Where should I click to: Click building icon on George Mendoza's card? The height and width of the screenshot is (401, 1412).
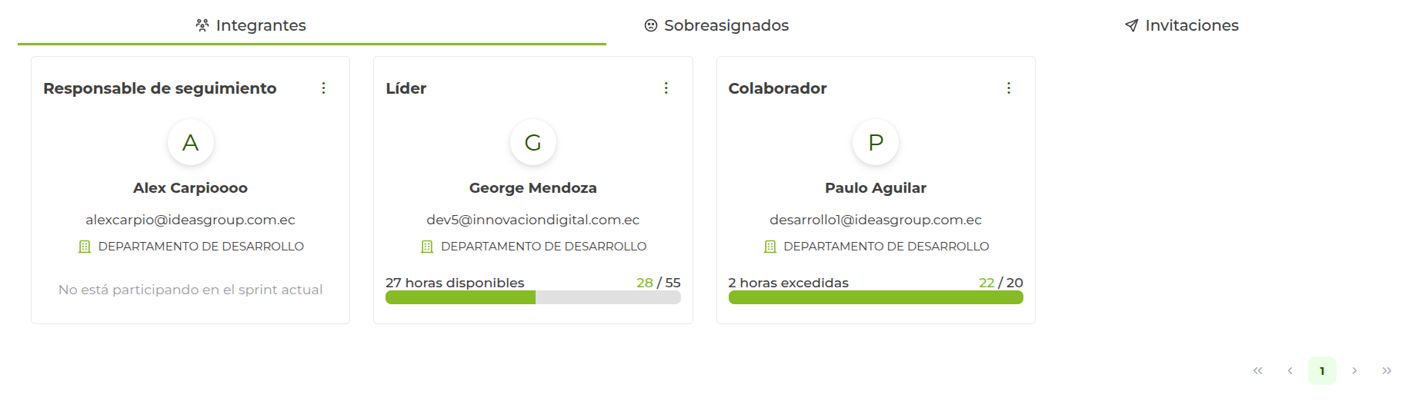tap(427, 247)
